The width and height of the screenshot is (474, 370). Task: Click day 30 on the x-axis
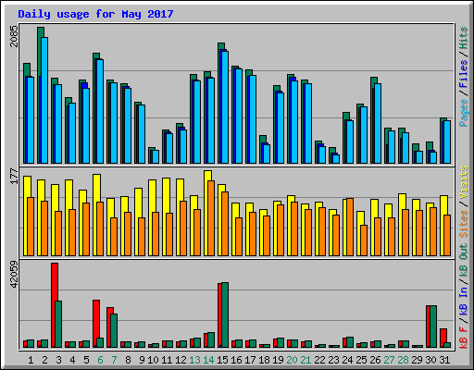tap(430, 360)
